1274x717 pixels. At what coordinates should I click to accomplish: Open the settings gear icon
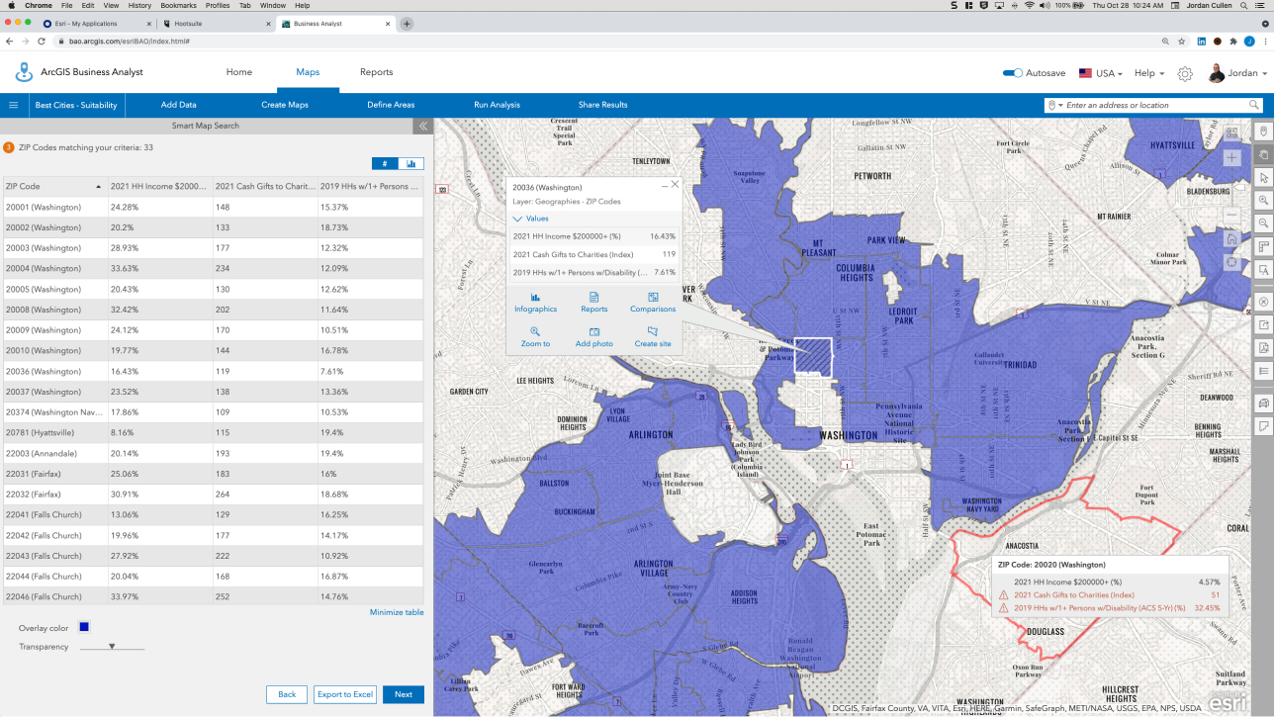[x=1185, y=73]
